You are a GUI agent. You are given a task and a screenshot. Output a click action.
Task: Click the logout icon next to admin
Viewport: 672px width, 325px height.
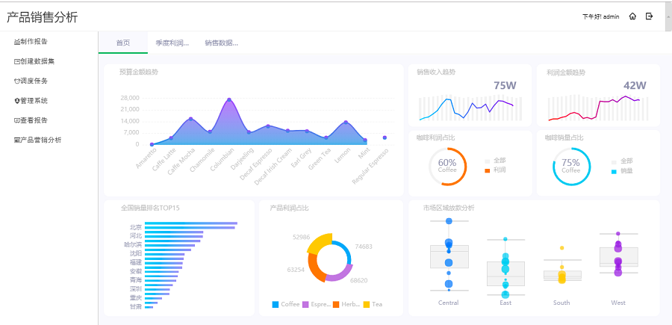(x=649, y=16)
